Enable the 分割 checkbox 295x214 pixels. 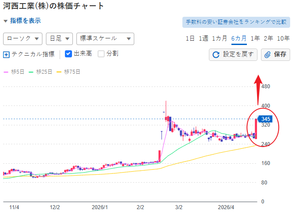tap(101, 54)
